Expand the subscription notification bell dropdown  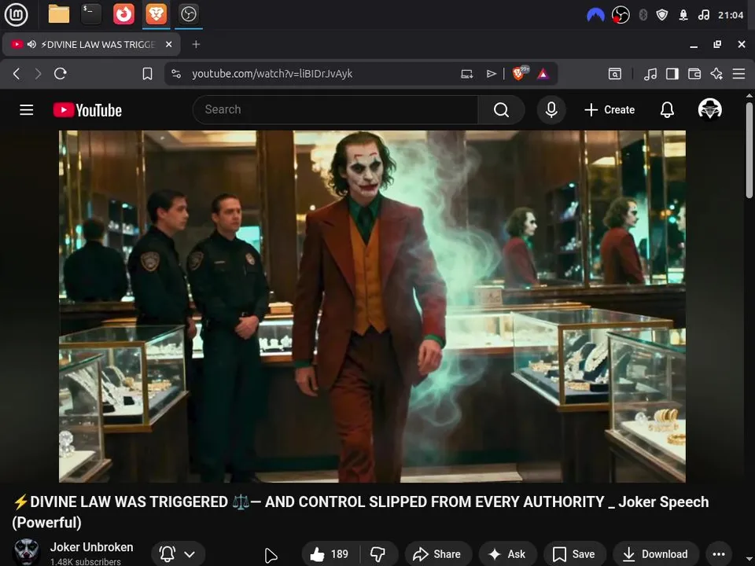tap(179, 554)
